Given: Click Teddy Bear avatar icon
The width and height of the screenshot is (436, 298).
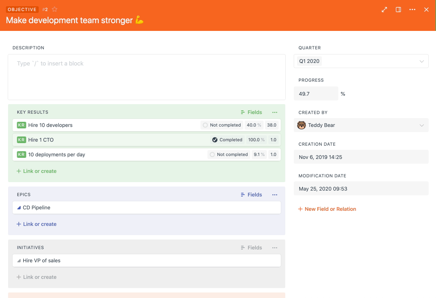Looking at the screenshot, I should coord(301,125).
